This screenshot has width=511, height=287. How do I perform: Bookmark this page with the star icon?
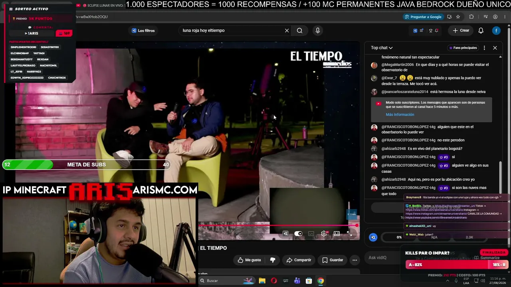pos(458,17)
